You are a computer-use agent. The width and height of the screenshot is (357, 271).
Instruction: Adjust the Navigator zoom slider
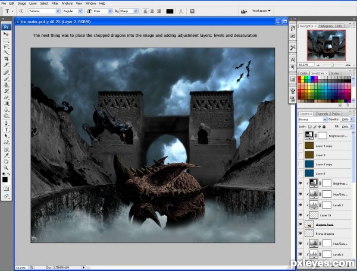pos(332,65)
